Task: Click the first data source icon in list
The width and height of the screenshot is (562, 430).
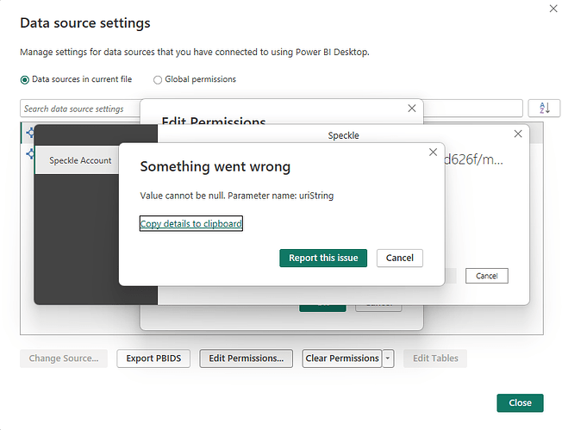Action: 29,133
